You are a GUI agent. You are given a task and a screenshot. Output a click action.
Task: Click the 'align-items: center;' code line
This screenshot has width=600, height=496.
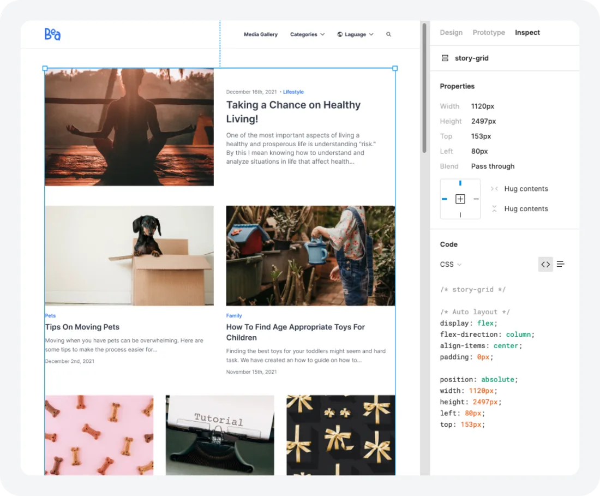tap(481, 345)
